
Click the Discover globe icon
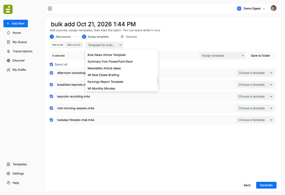point(8,60)
